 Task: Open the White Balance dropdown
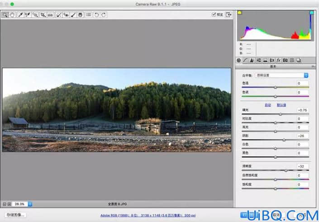281,76
